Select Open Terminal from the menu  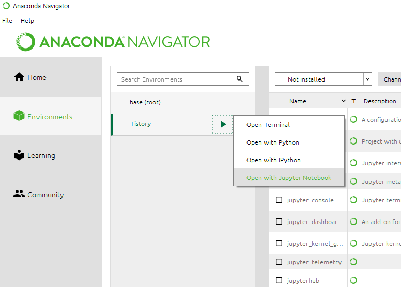[289, 125]
